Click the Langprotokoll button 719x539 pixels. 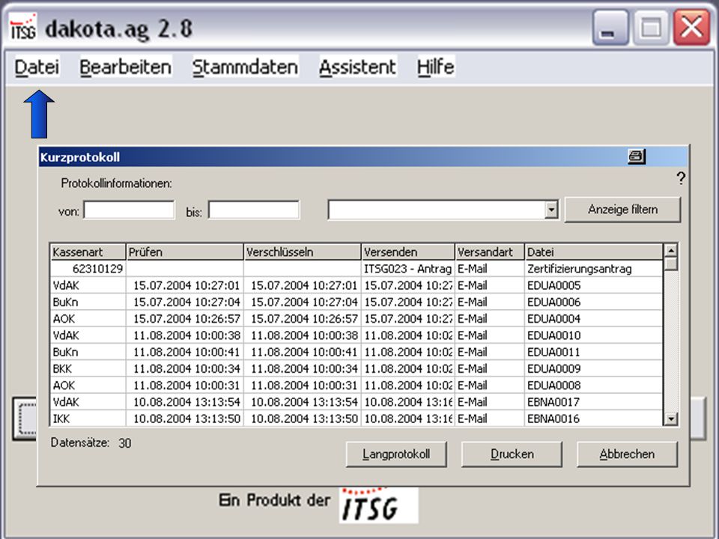(x=396, y=454)
